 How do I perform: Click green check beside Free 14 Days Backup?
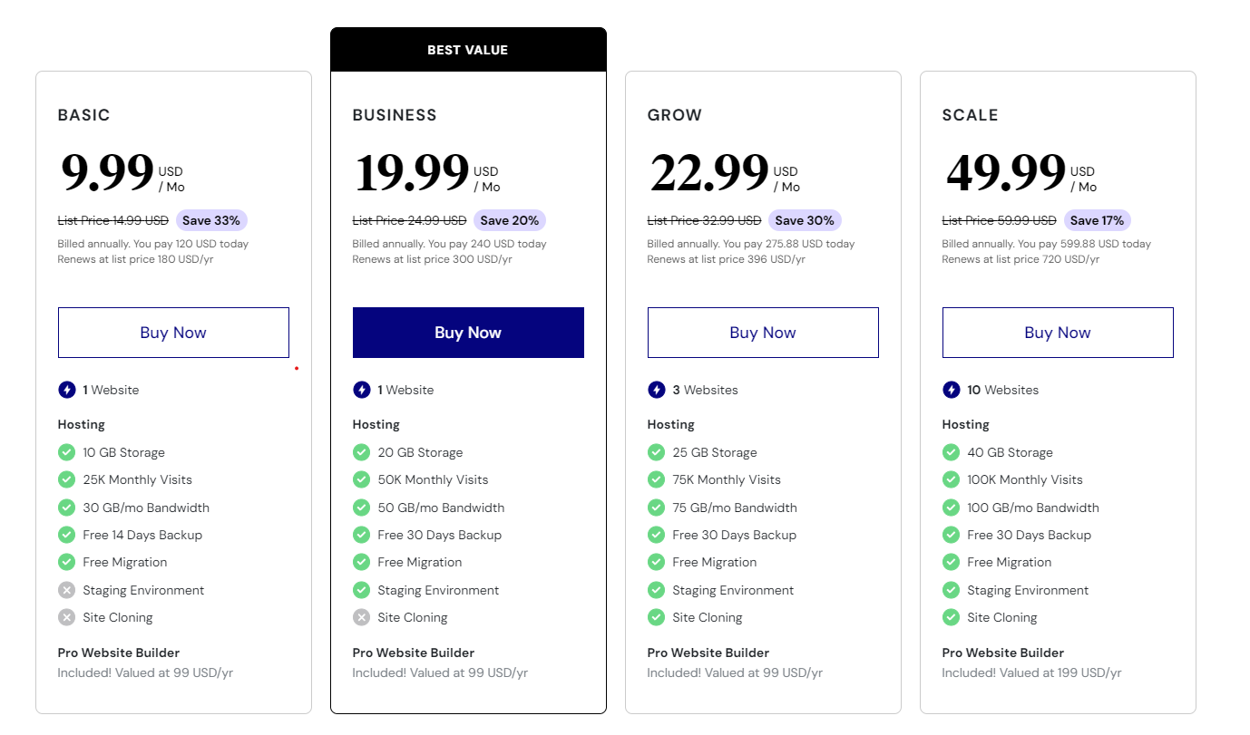coord(66,535)
